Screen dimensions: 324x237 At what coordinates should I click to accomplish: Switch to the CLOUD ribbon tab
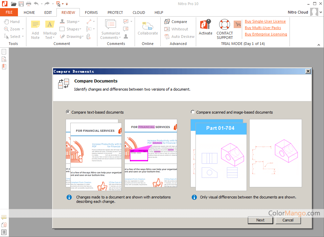coord(139,13)
